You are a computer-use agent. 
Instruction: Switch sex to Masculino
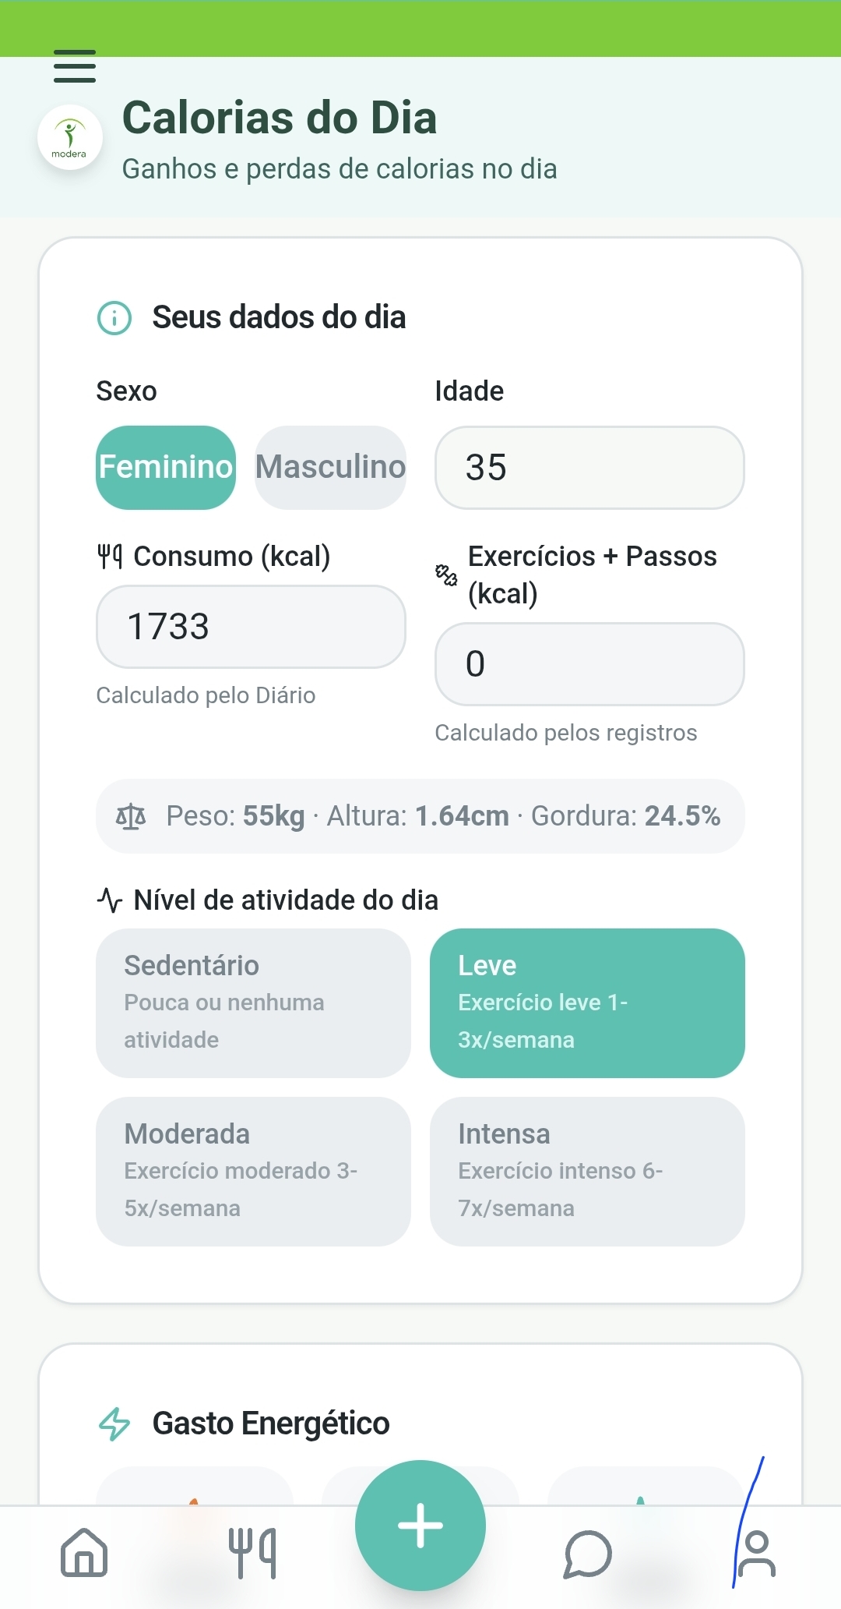click(x=330, y=468)
